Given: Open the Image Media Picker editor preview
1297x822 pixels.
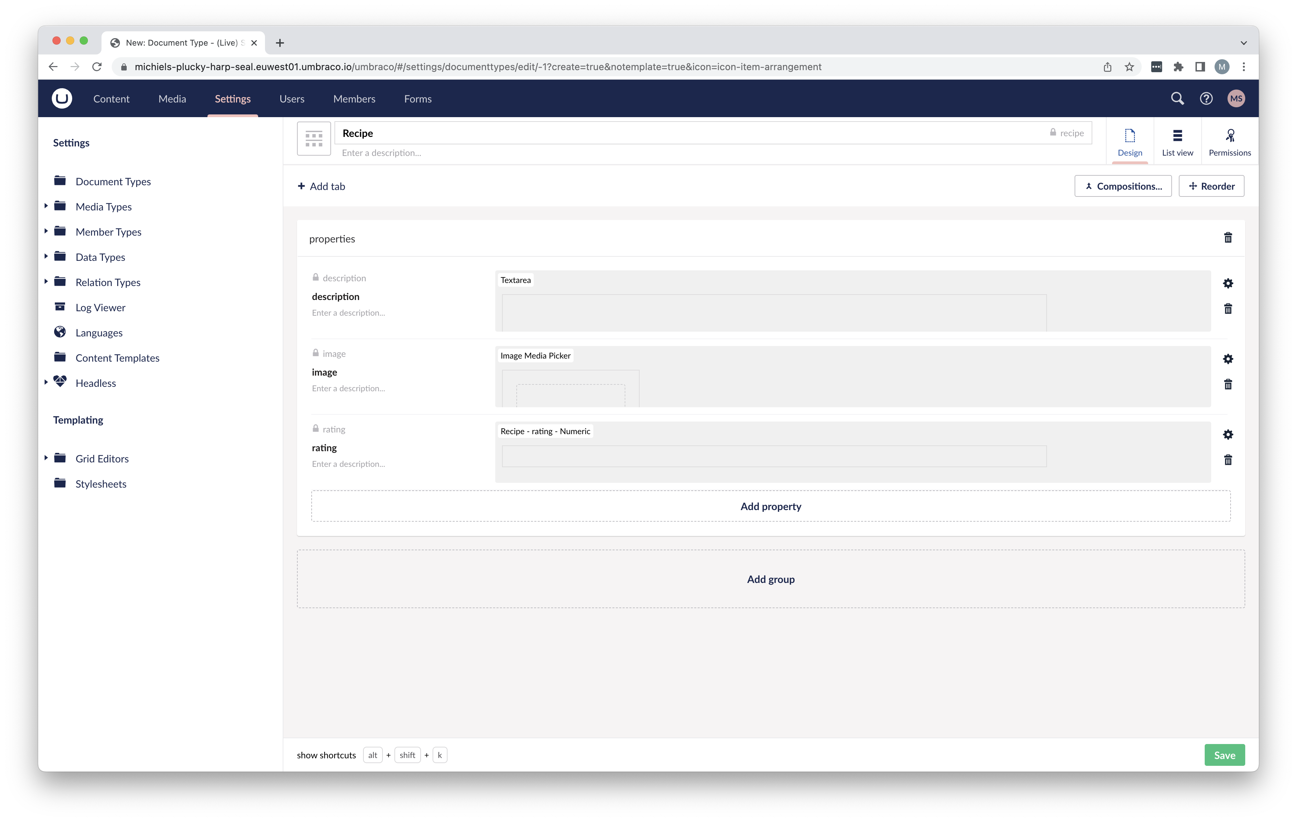Looking at the screenshot, I should click(x=853, y=376).
